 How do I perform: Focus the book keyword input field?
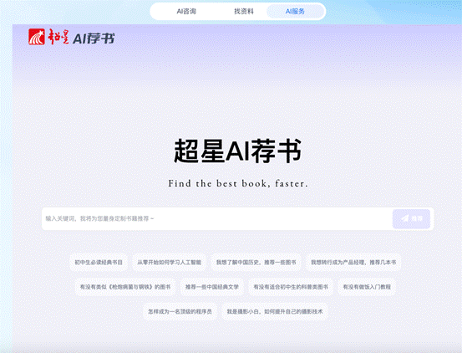216,218
